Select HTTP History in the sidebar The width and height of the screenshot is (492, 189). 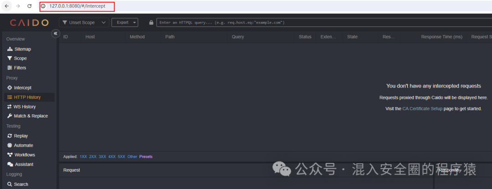29,97
